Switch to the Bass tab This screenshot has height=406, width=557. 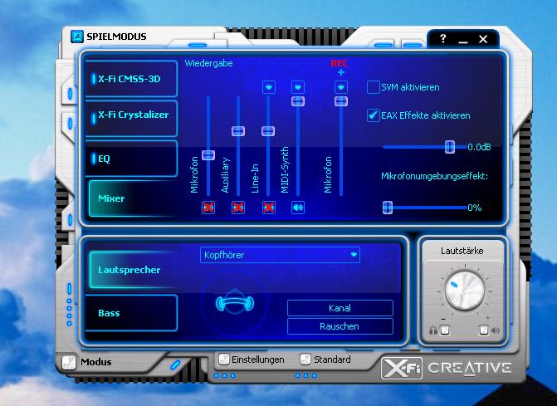pyautogui.click(x=131, y=313)
